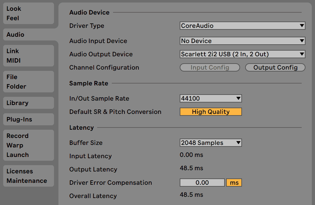Click the Output Latency 48.5 ms value
Screen dimensions: 315x205
[191, 168]
